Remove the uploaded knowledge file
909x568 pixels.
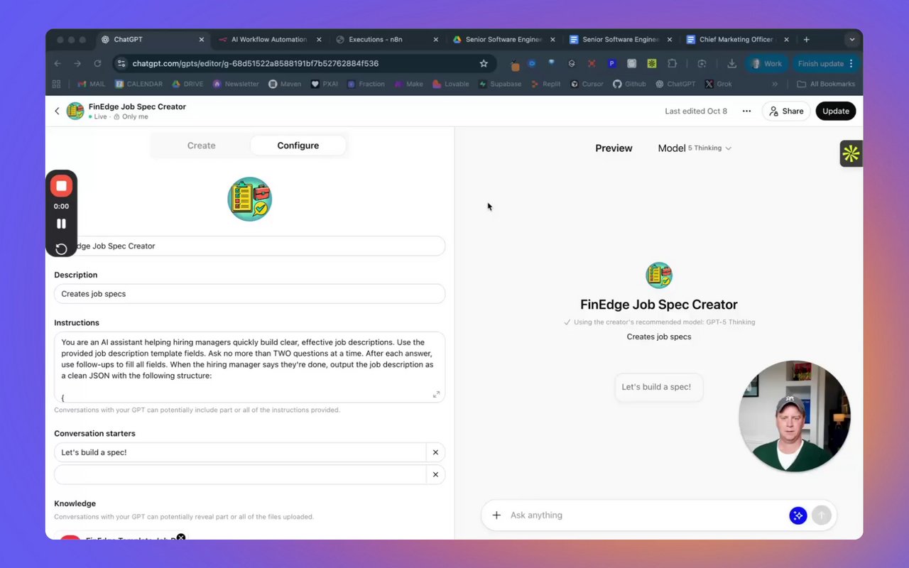point(181,537)
